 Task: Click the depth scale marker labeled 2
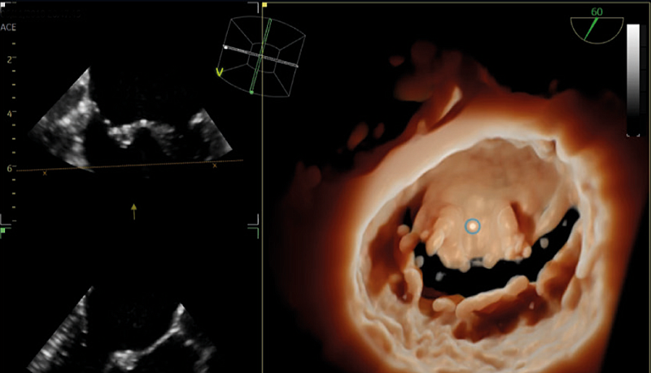pos(9,59)
